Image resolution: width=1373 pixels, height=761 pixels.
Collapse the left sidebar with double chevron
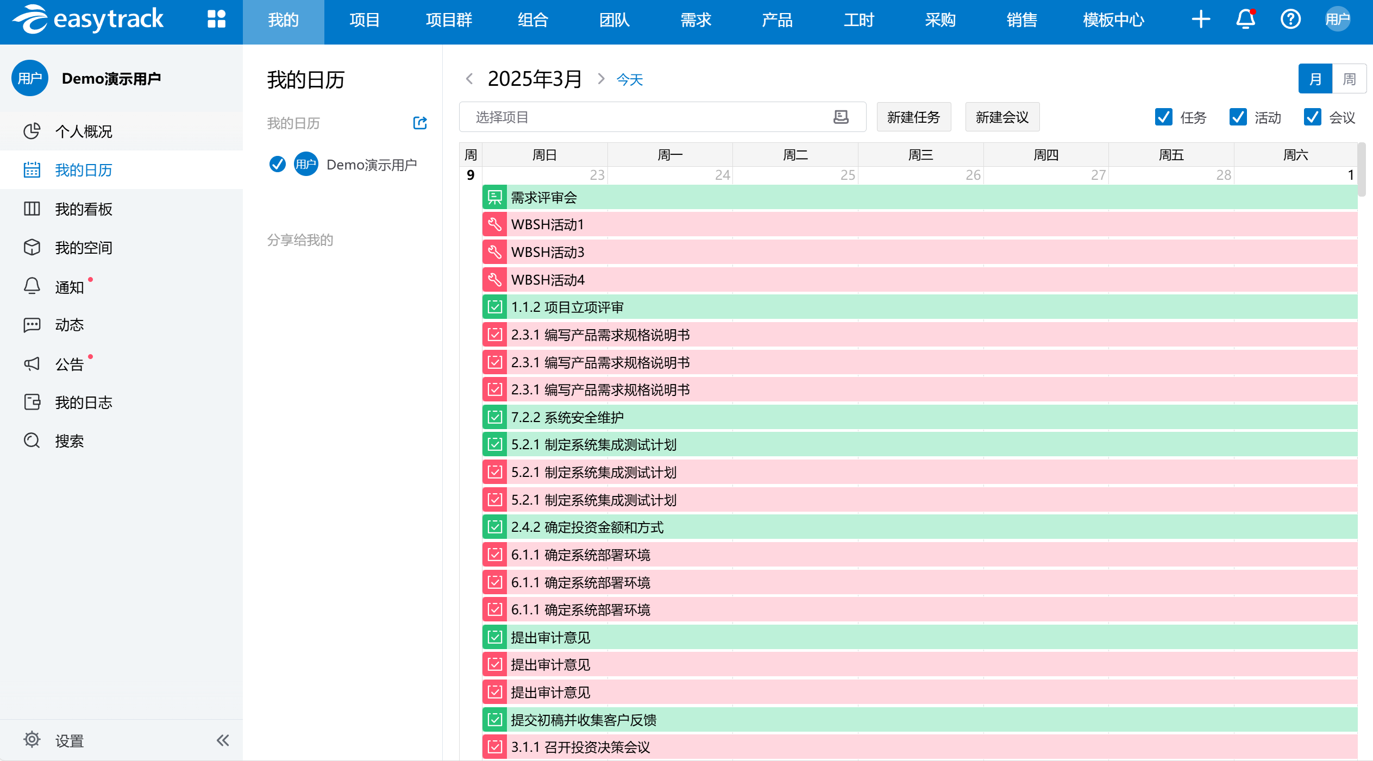(223, 740)
